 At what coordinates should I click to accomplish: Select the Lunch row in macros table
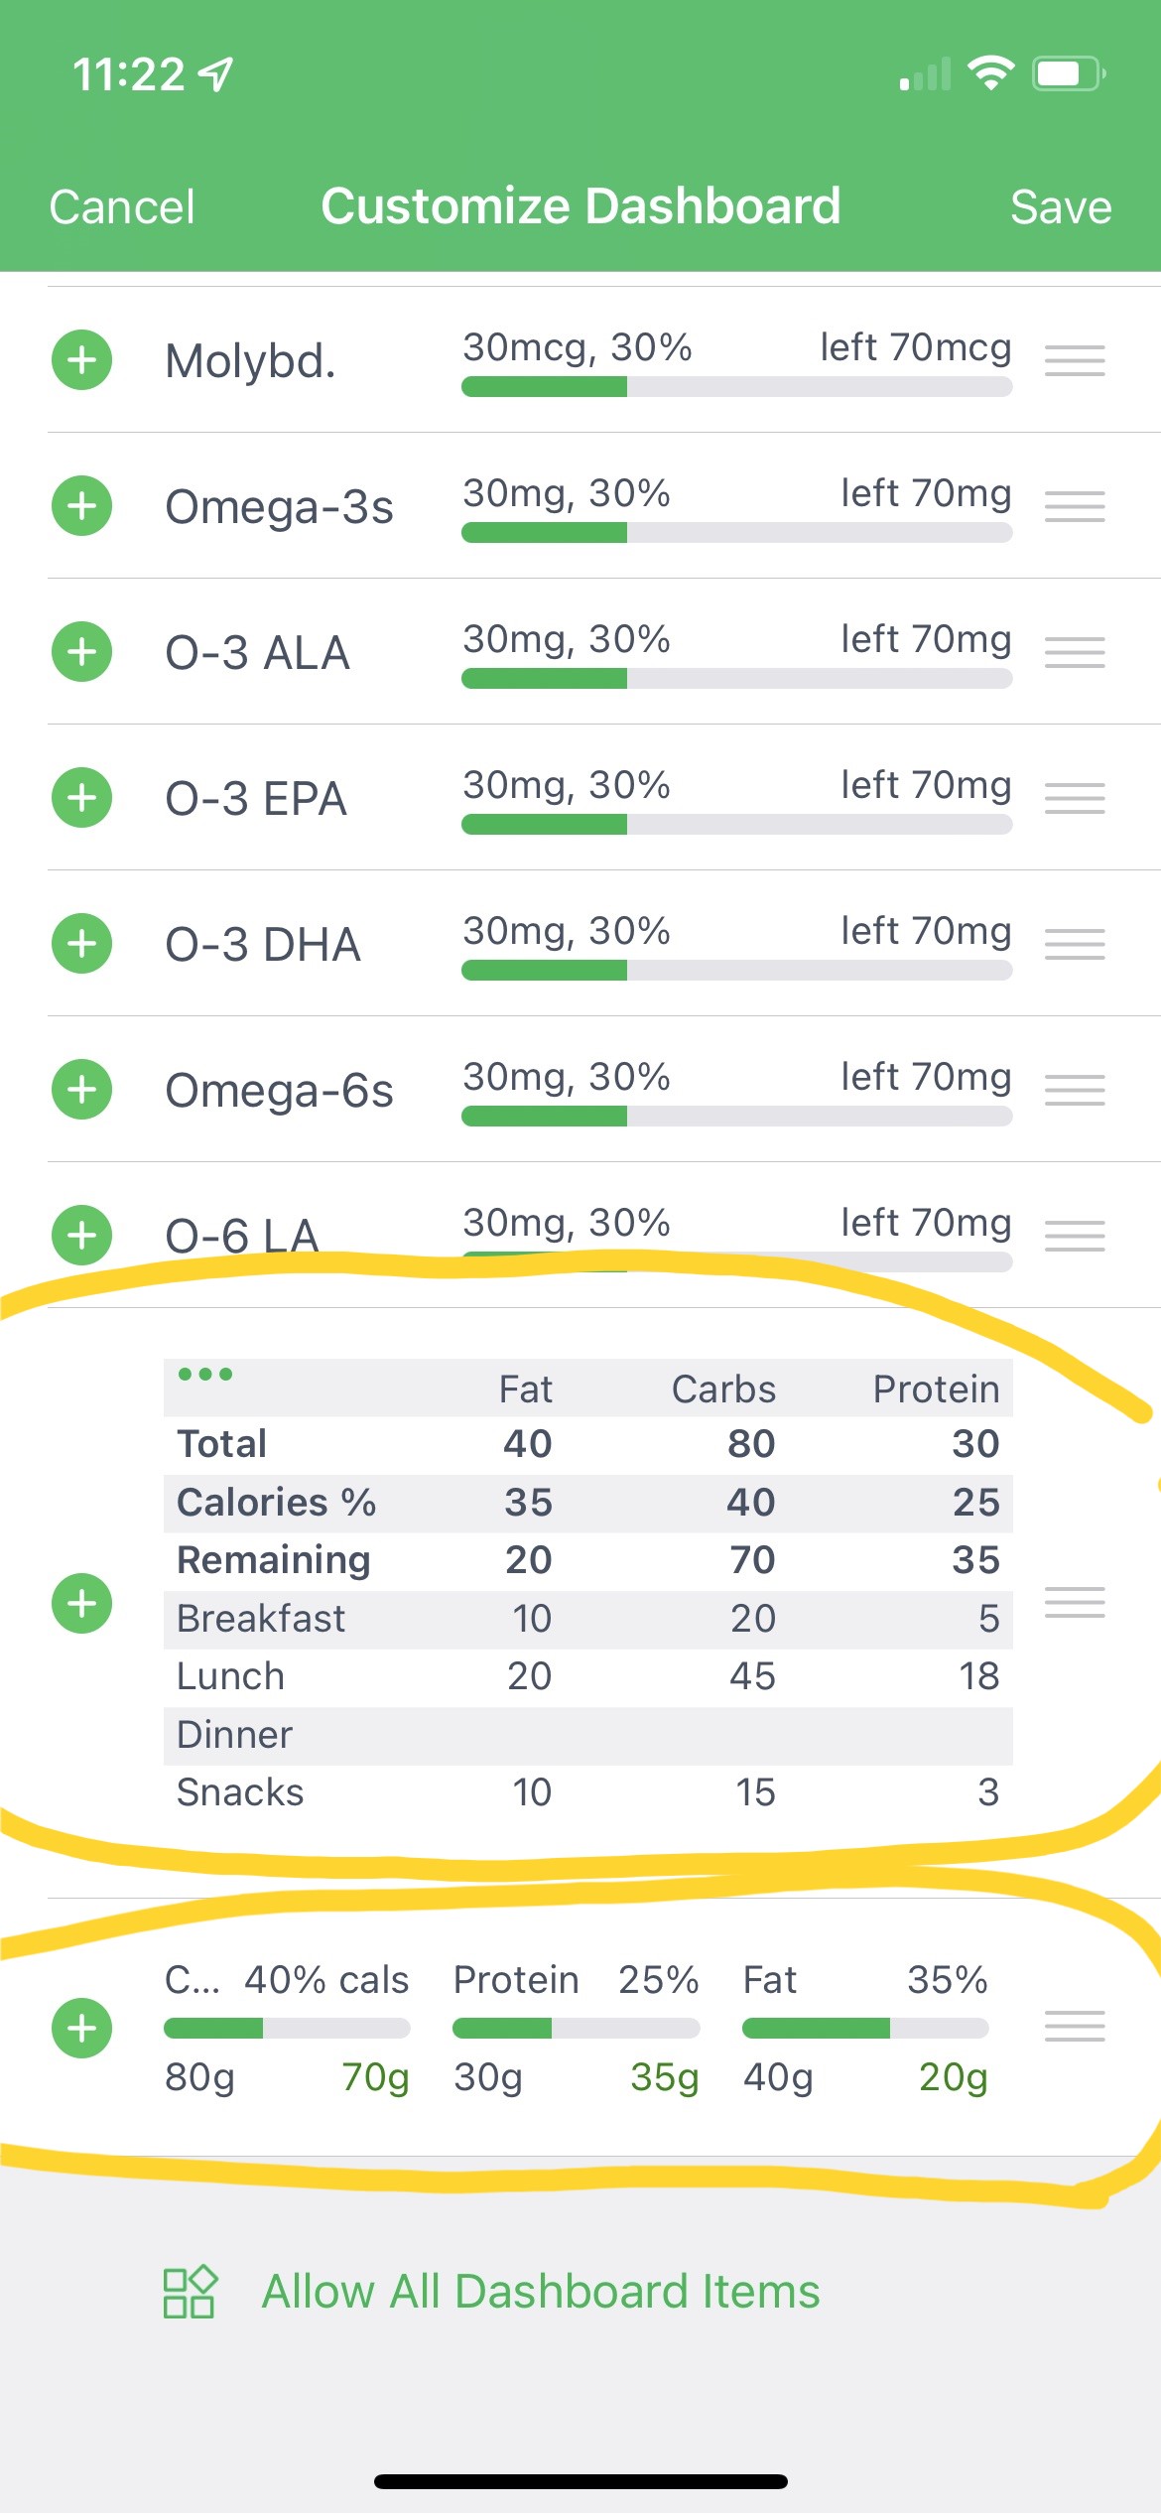587,1677
